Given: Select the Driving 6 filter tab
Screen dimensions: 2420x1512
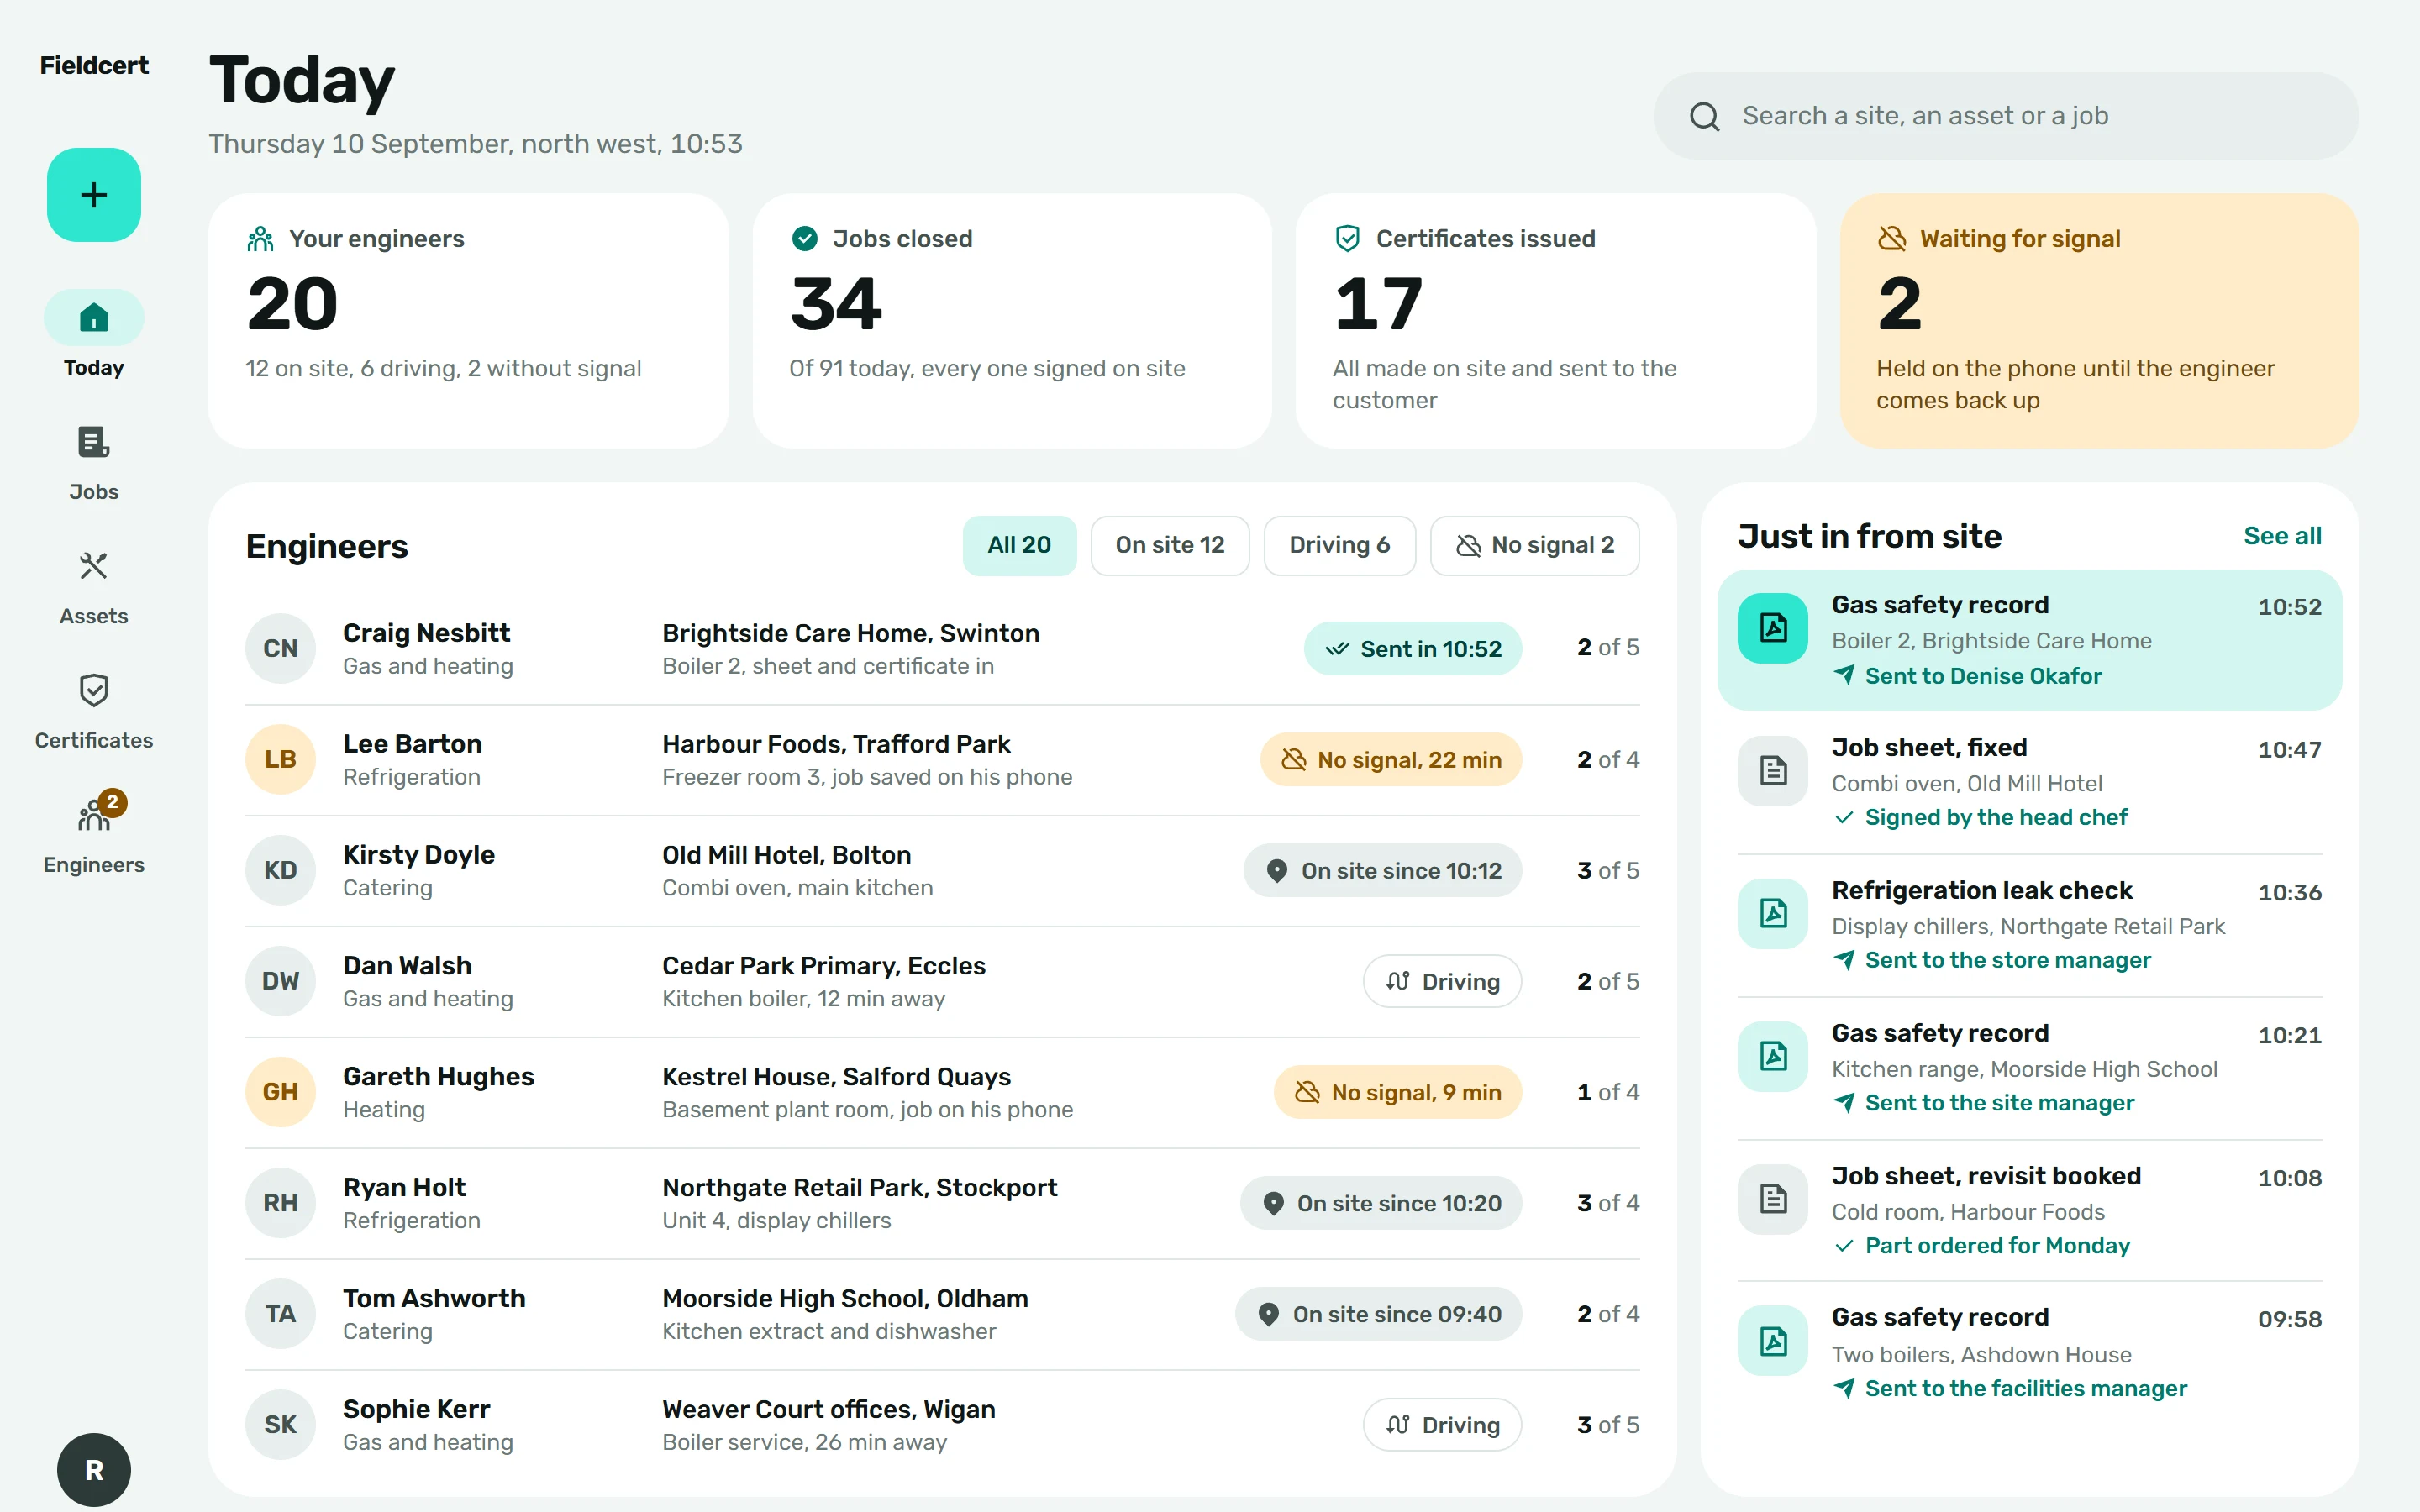Looking at the screenshot, I should [1339, 545].
